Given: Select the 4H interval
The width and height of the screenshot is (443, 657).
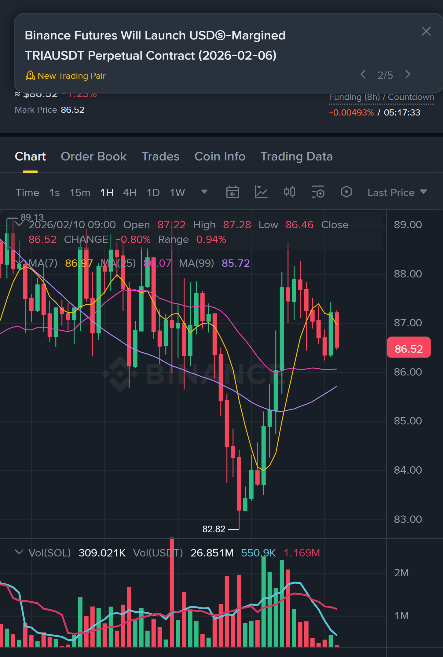Looking at the screenshot, I should coord(130,193).
